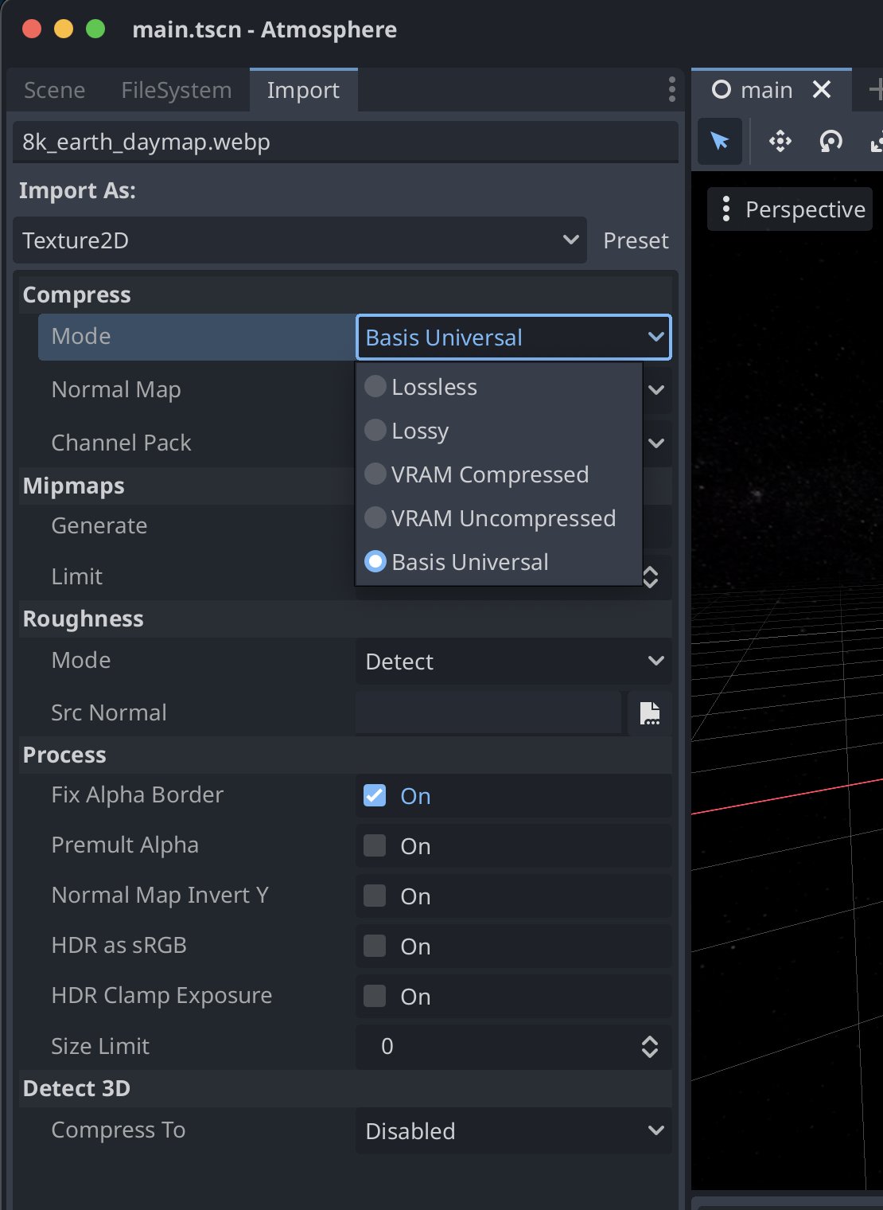Open the Normal Map dropdown arrow
The image size is (883, 1210).
point(656,390)
